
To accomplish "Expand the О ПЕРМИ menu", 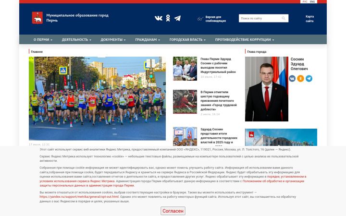I will point(43,40).
